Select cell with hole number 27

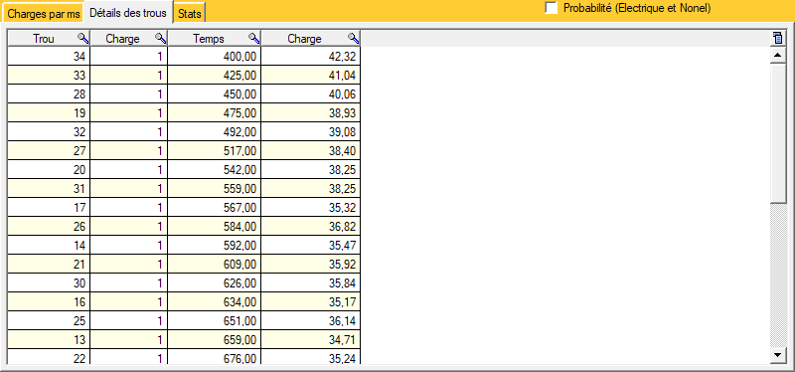point(49,151)
